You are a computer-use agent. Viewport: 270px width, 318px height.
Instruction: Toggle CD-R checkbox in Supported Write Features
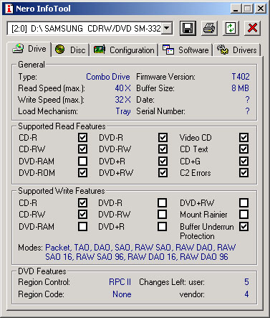[x=82, y=202]
